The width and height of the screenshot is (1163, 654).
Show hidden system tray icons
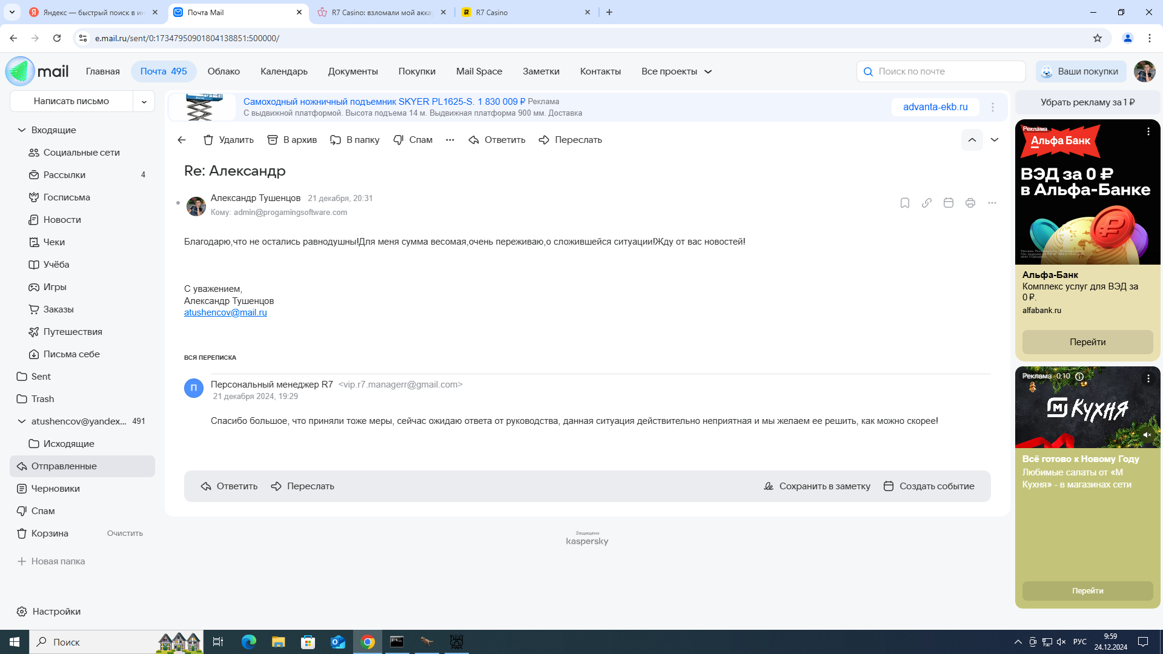point(1018,642)
